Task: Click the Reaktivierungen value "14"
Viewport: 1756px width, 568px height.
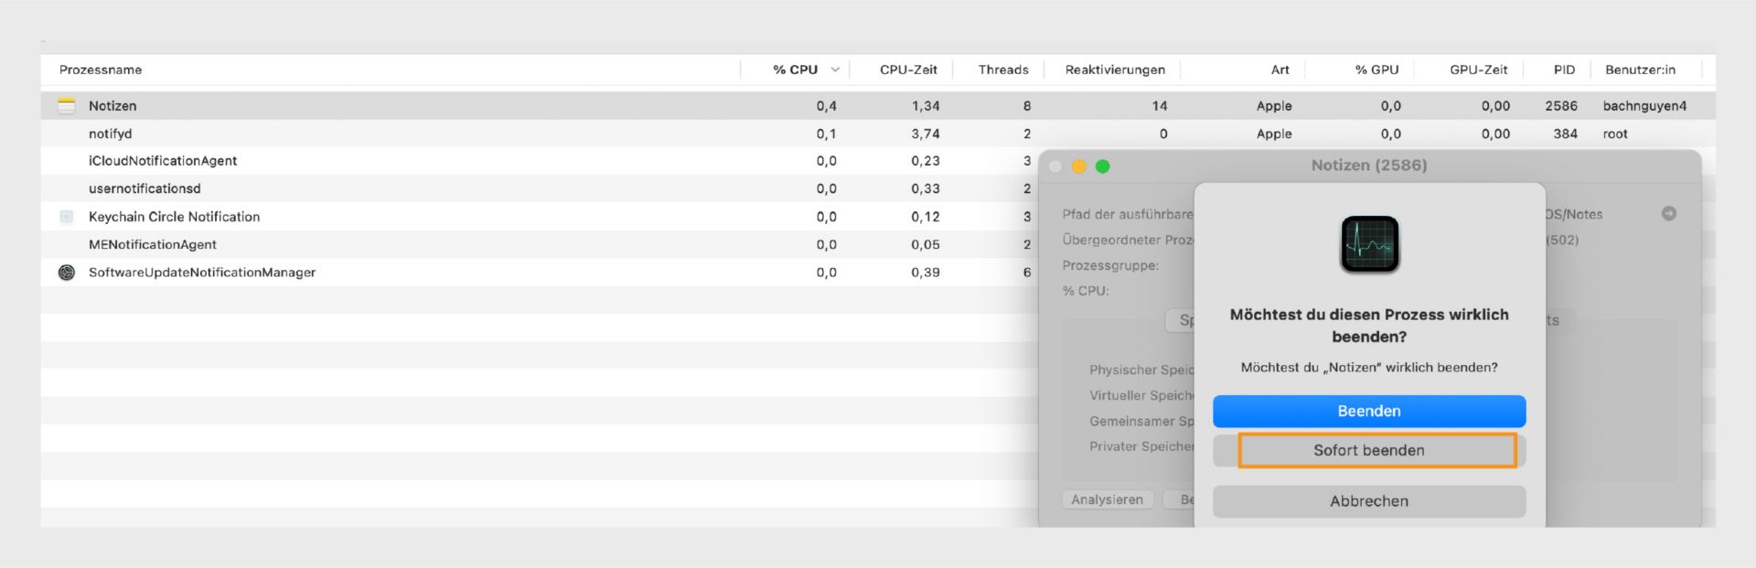Action: (1160, 106)
